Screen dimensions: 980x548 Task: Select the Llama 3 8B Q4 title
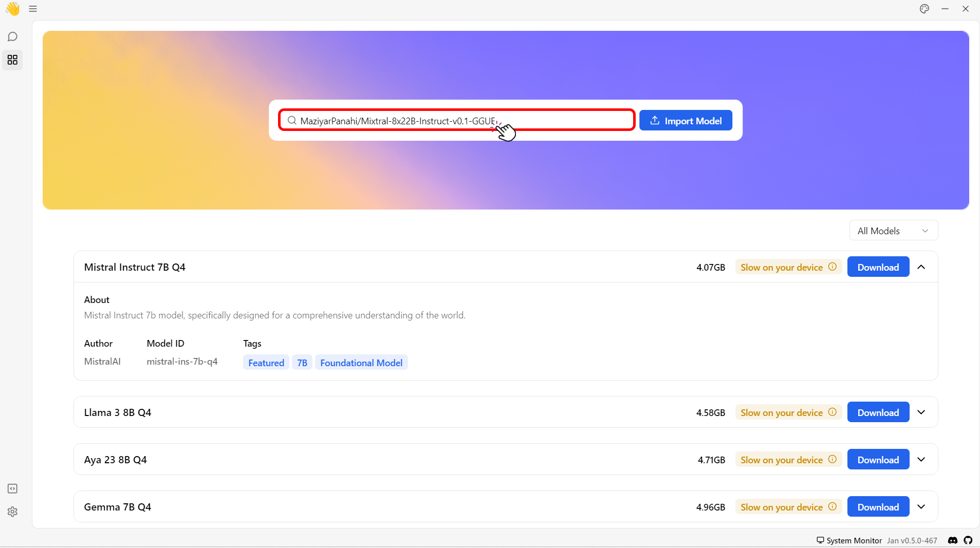coord(118,412)
